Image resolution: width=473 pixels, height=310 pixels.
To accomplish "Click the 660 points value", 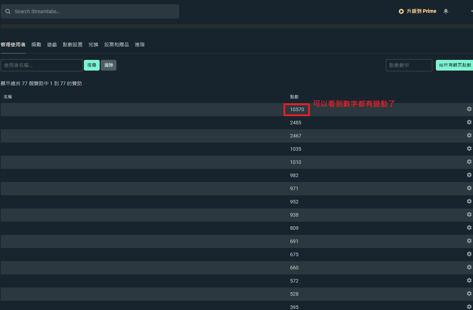I will [x=294, y=268].
